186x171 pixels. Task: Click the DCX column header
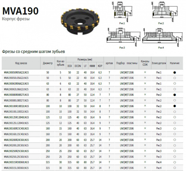tap(70, 66)
